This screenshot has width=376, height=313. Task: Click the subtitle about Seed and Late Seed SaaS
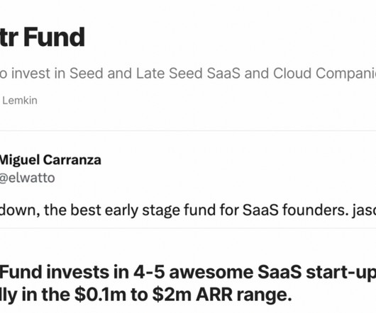(188, 73)
